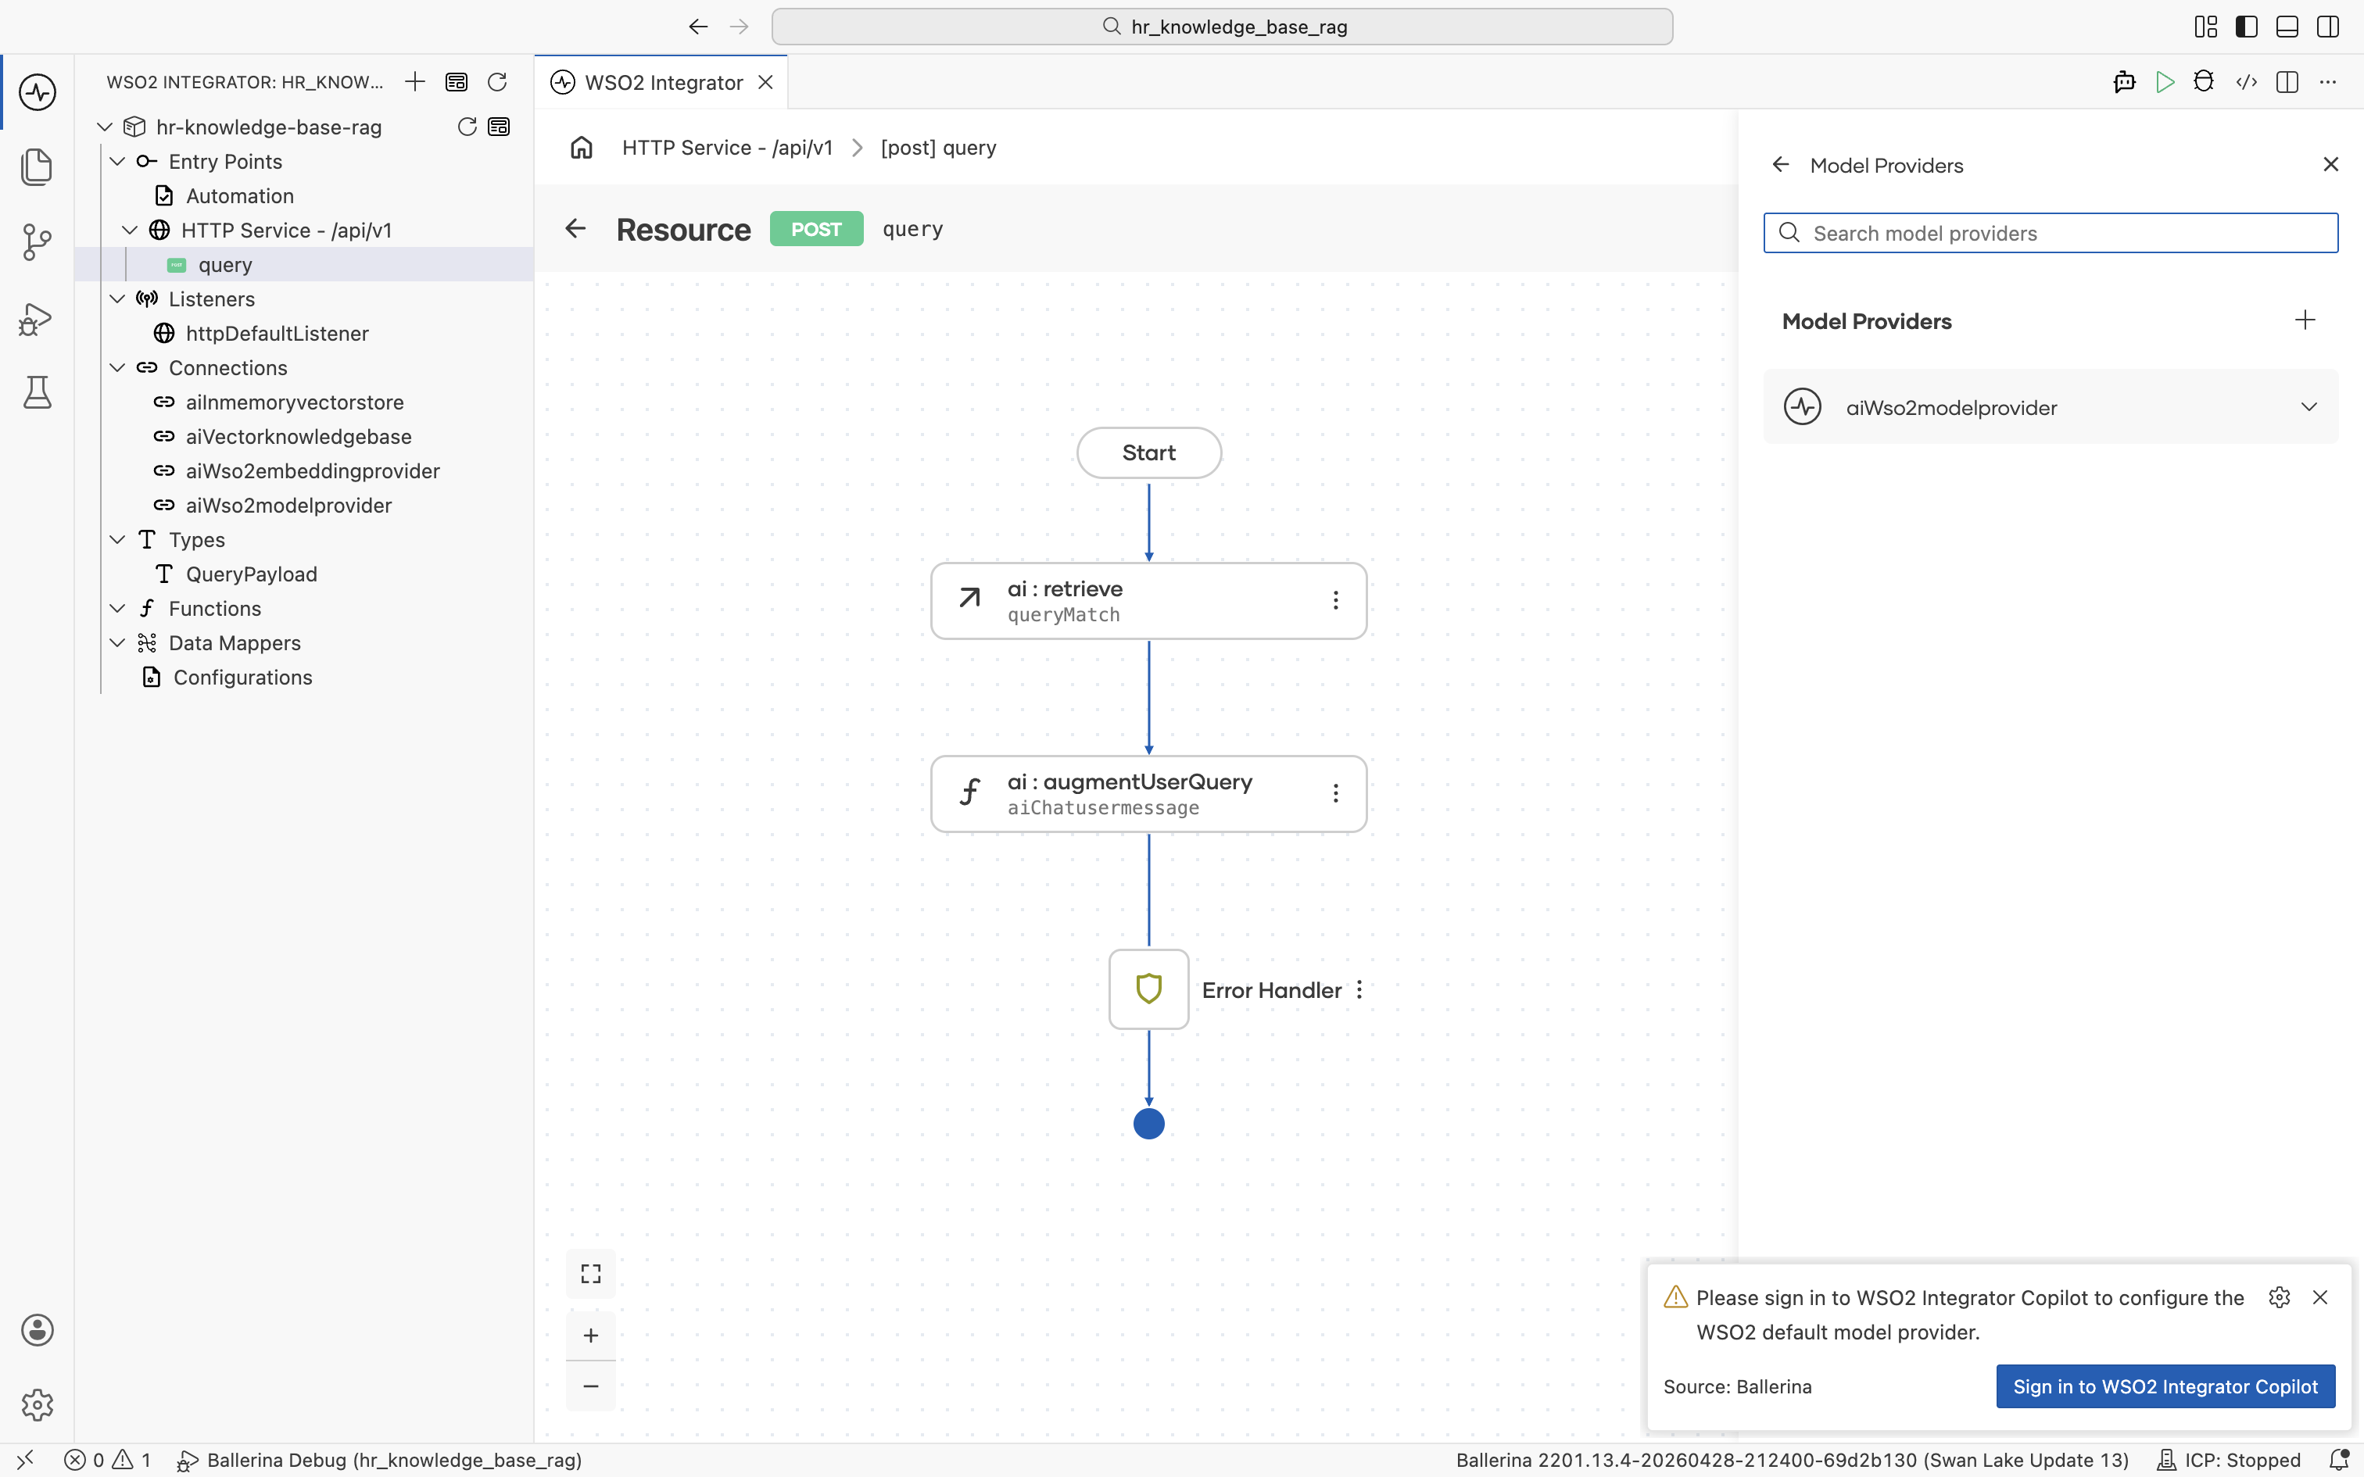Open the Accounts menu icon
The image size is (2364, 1477).
tap(37, 1329)
